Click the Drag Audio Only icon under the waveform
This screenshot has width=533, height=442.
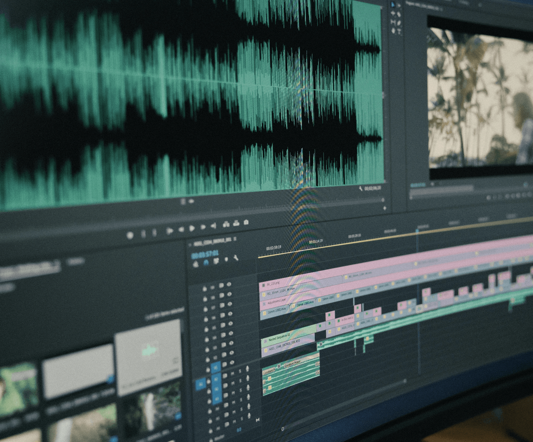191,201
